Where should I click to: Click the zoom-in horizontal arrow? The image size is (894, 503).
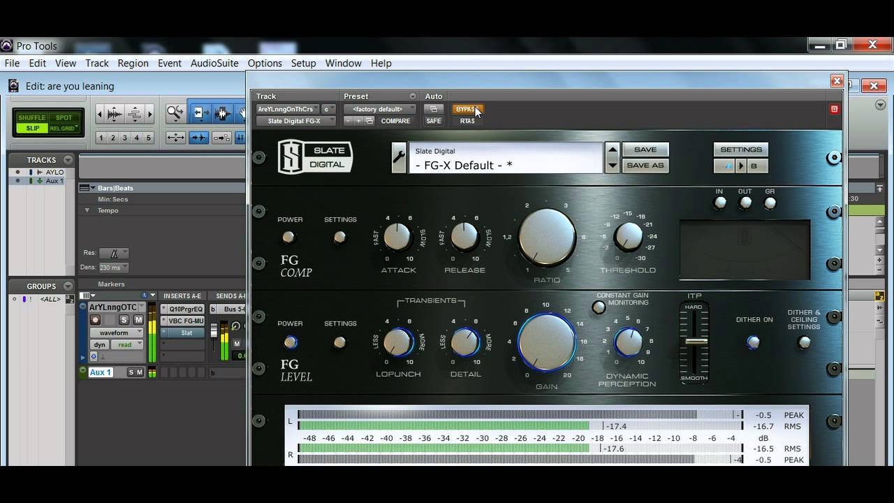click(x=149, y=114)
